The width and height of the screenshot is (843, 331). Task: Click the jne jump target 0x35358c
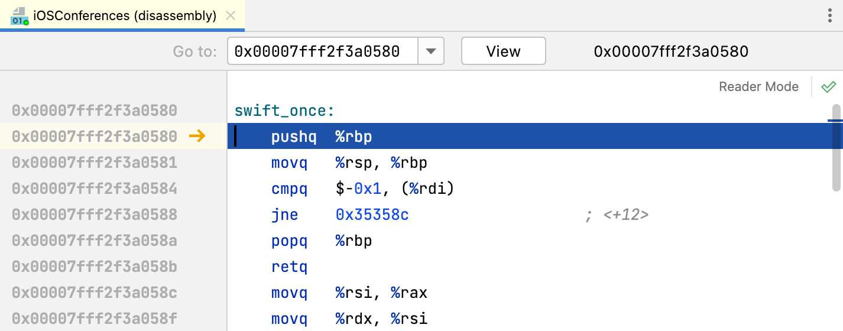pos(372,215)
